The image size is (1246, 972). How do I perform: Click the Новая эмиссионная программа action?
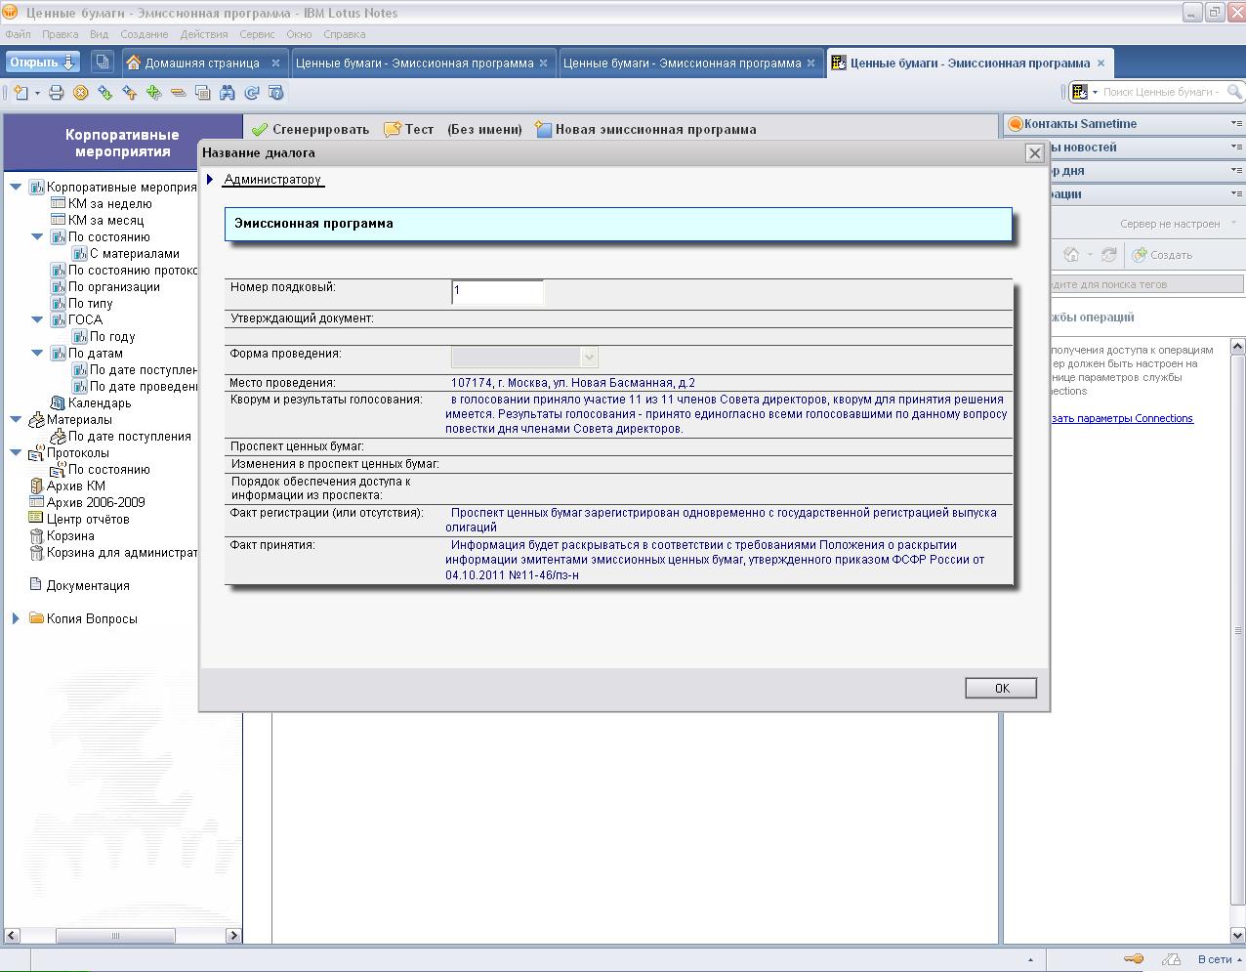tap(645, 129)
